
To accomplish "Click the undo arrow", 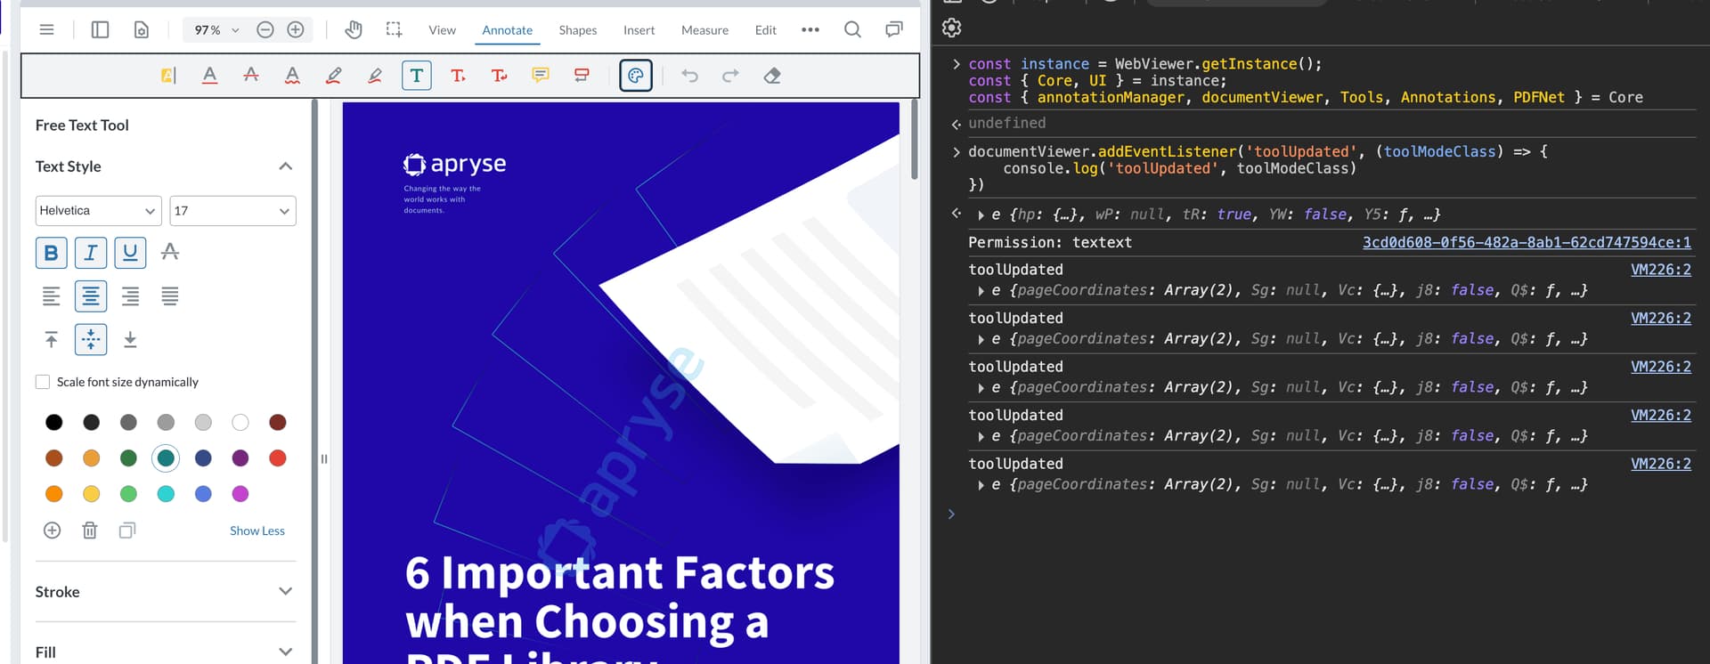I will pos(689,76).
